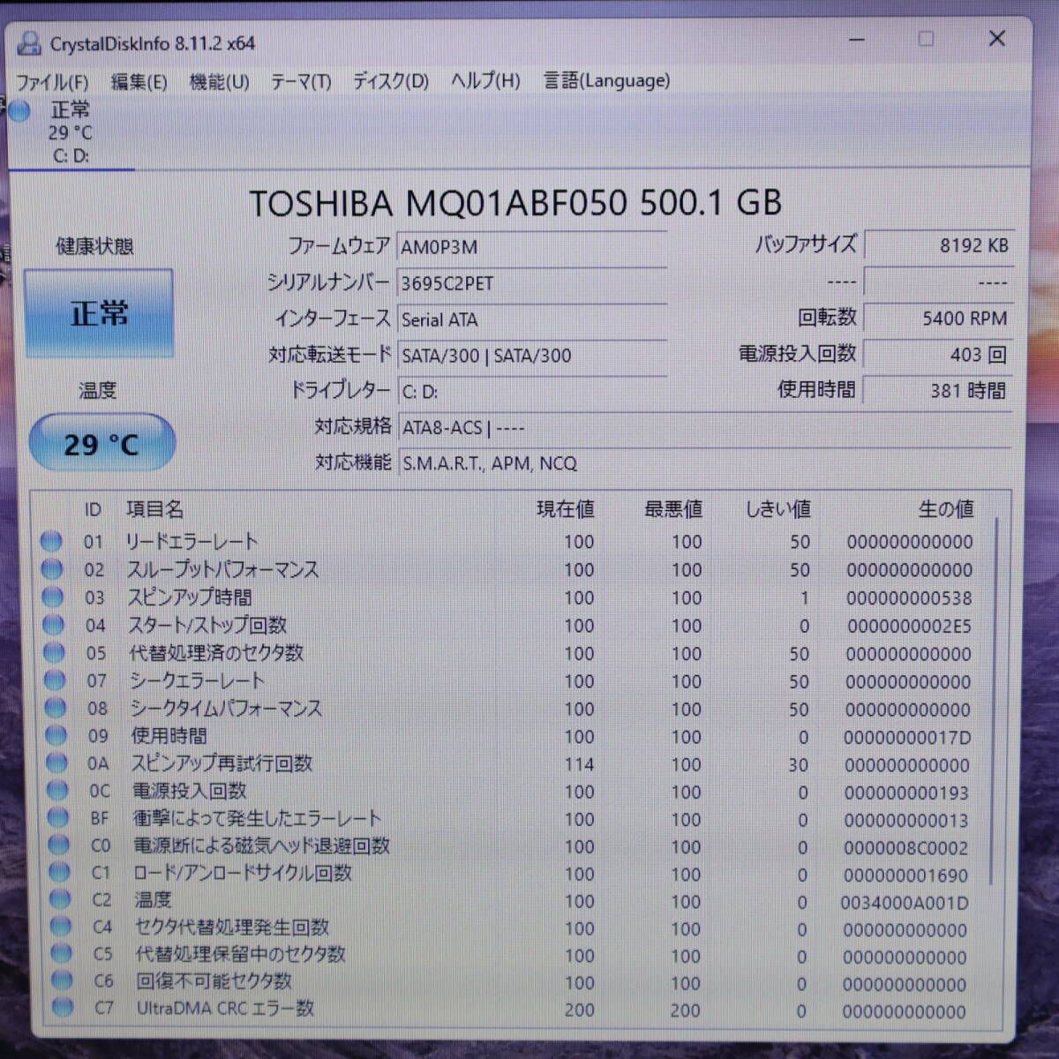Open the ファイル(F) menu
This screenshot has height=1059, width=1059.
point(52,82)
